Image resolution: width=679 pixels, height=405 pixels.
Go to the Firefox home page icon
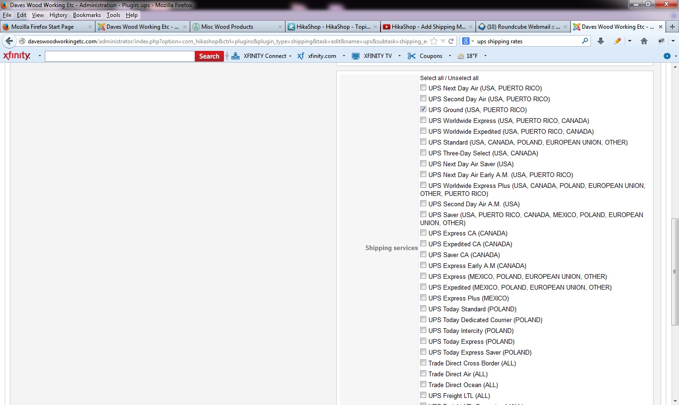coord(644,41)
